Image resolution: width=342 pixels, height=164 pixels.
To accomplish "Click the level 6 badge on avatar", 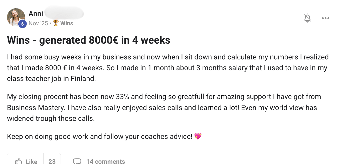I will click(23, 24).
